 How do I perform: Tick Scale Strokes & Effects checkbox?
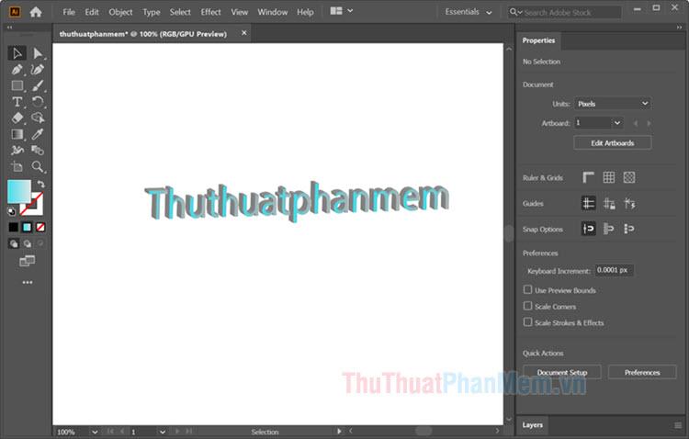527,322
